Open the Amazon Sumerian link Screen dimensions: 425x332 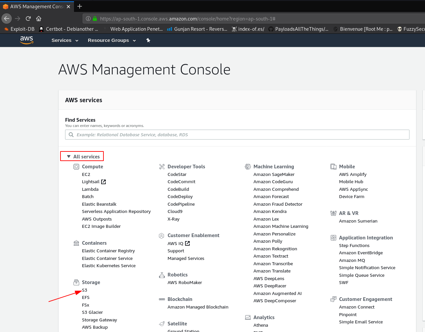(x=358, y=221)
